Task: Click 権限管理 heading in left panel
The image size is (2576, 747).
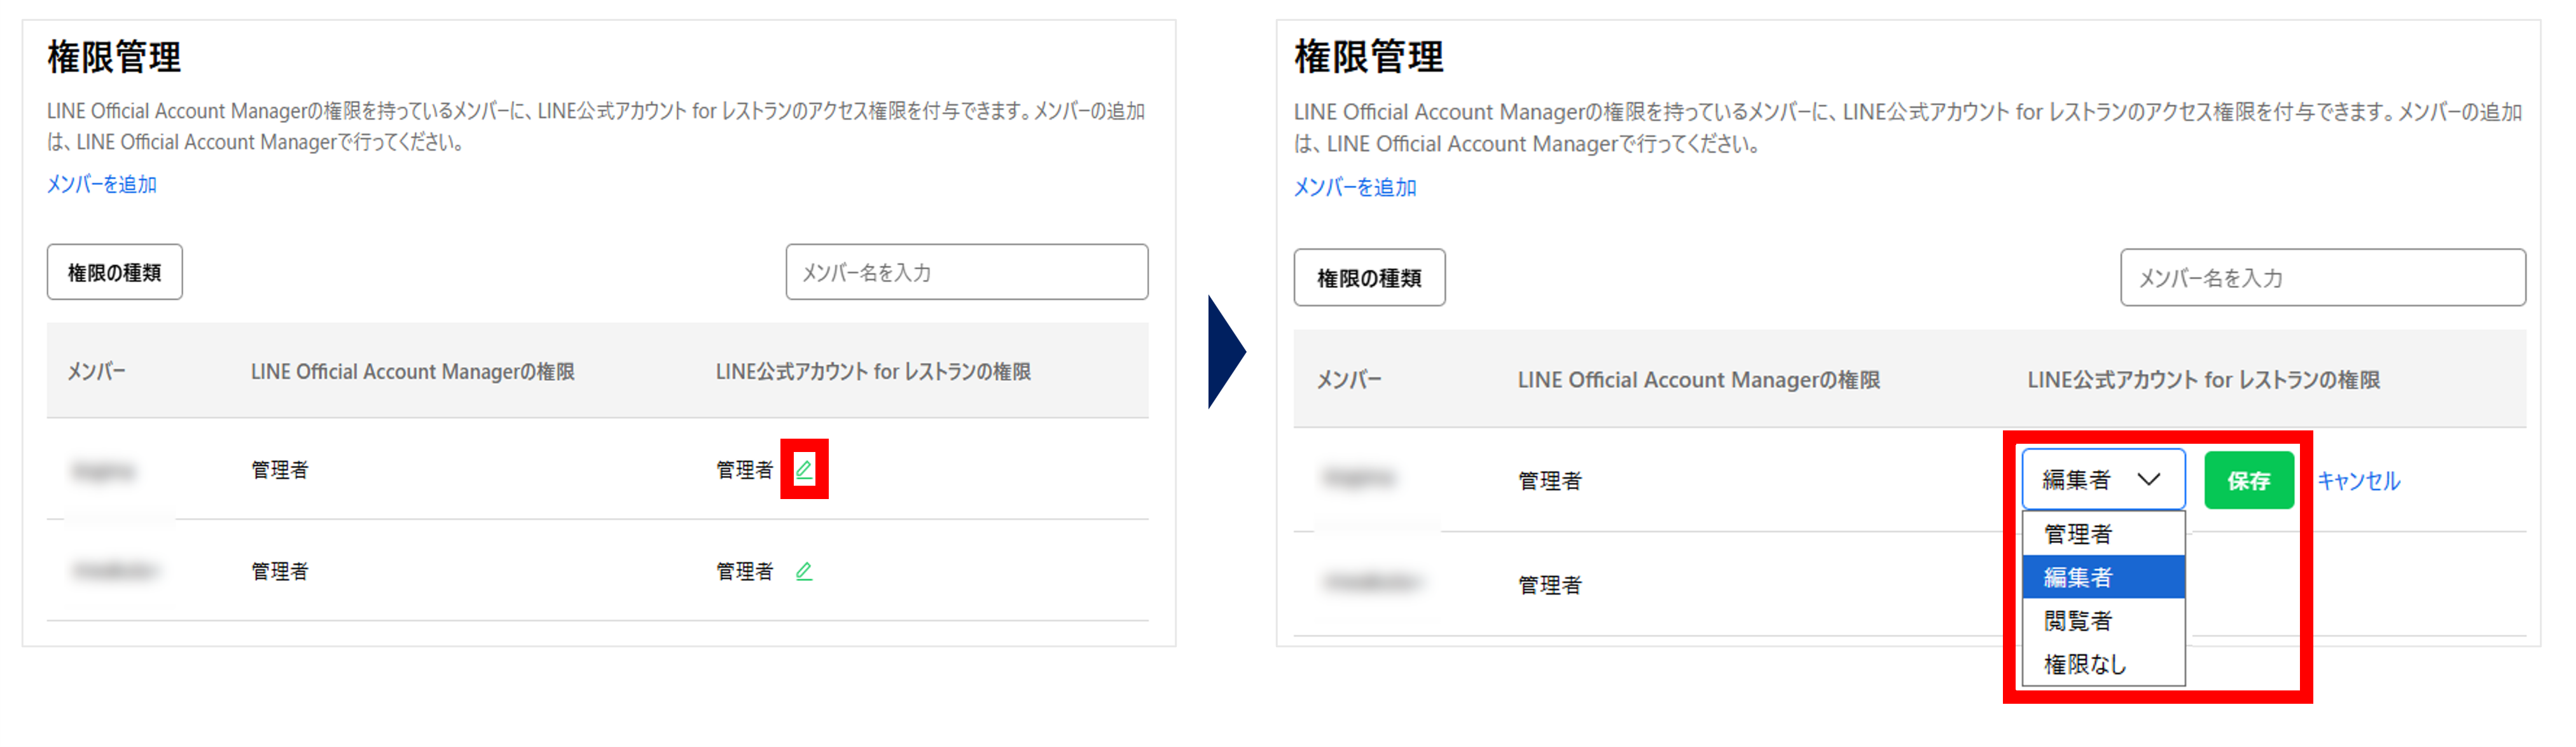Action: (x=114, y=57)
